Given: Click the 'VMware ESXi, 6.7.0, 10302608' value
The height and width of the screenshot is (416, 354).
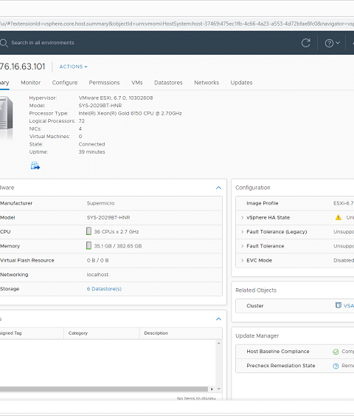Looking at the screenshot, I should (x=116, y=98).
